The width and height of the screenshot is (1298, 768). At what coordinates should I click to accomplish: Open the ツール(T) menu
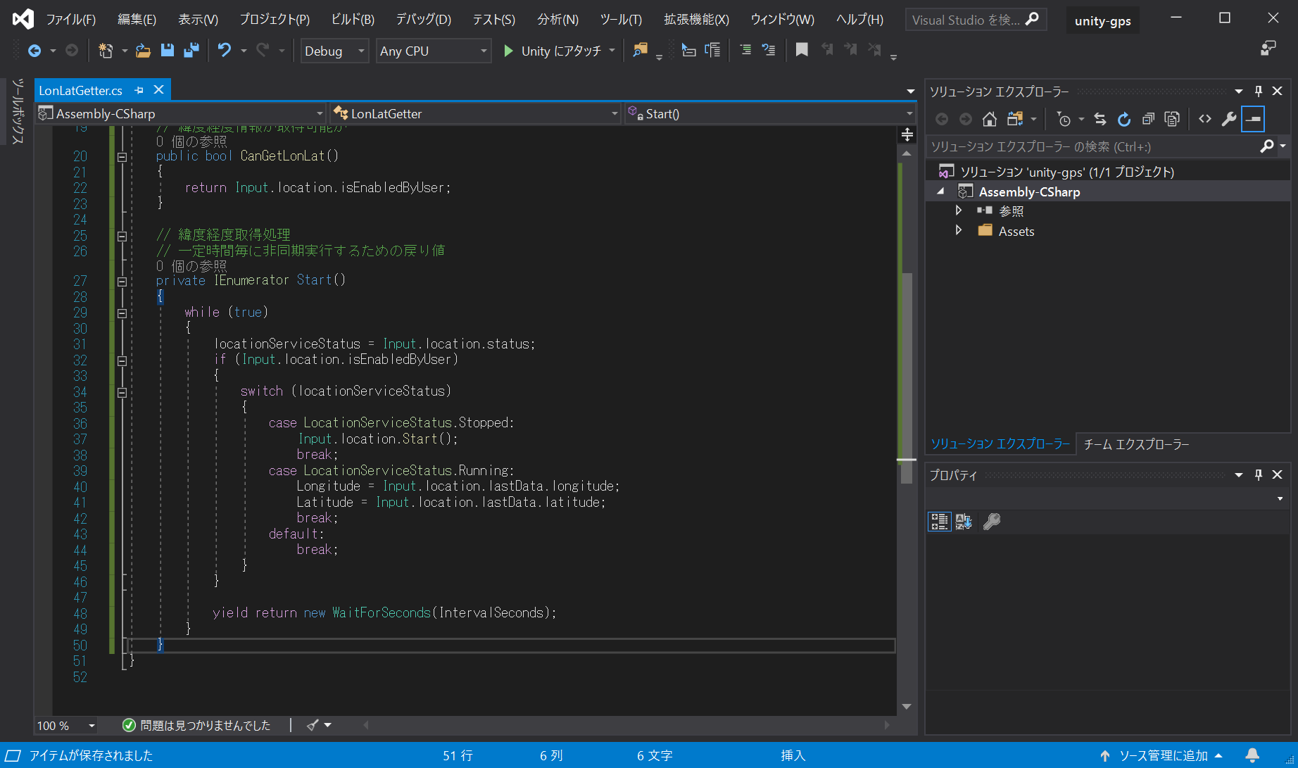(x=621, y=20)
